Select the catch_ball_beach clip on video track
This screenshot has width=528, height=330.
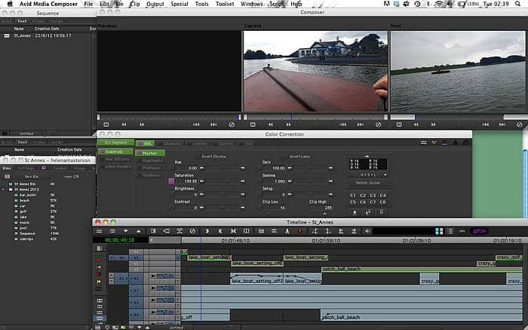pos(422,269)
